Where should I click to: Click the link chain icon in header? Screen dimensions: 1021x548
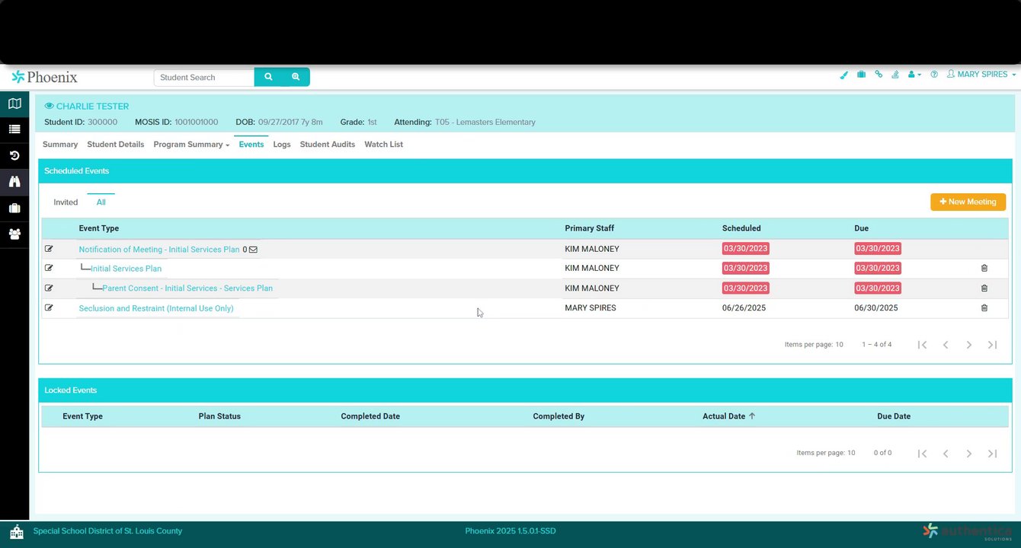point(879,75)
